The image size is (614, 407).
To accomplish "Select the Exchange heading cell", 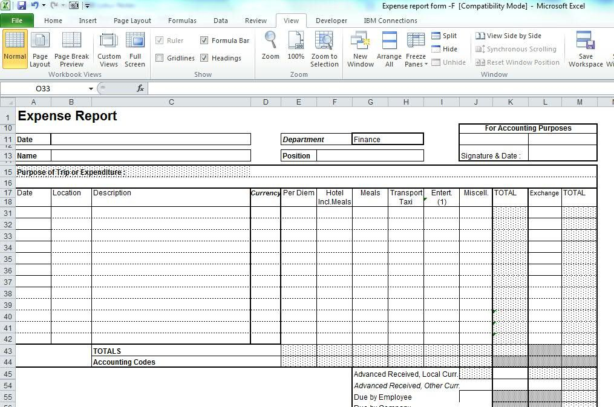I will pyautogui.click(x=544, y=193).
